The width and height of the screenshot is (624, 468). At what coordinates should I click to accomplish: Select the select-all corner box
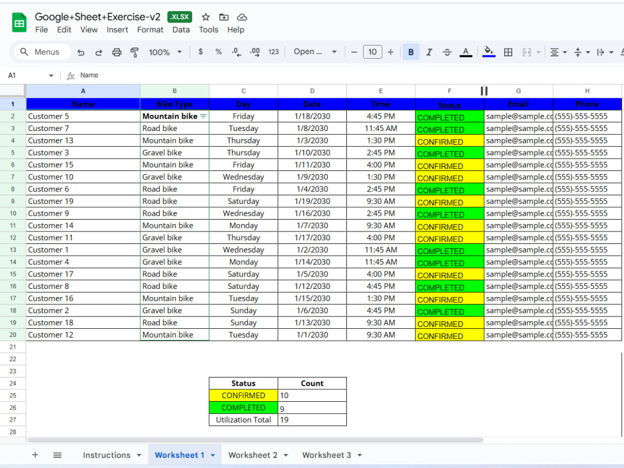tap(12, 90)
